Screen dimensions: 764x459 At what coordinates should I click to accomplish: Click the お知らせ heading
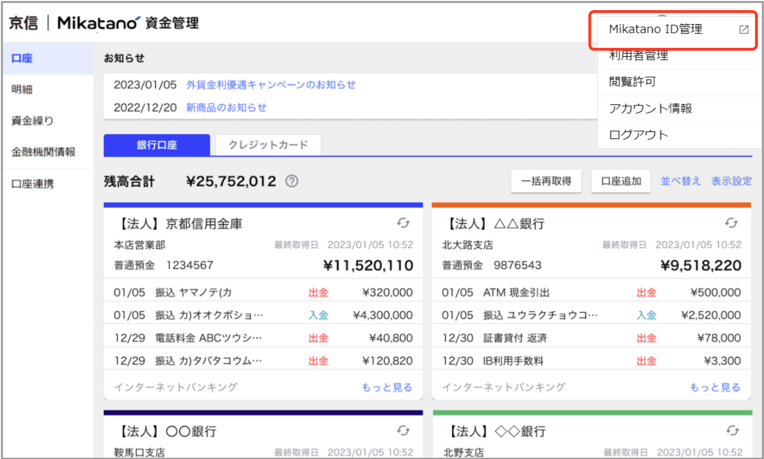click(124, 58)
